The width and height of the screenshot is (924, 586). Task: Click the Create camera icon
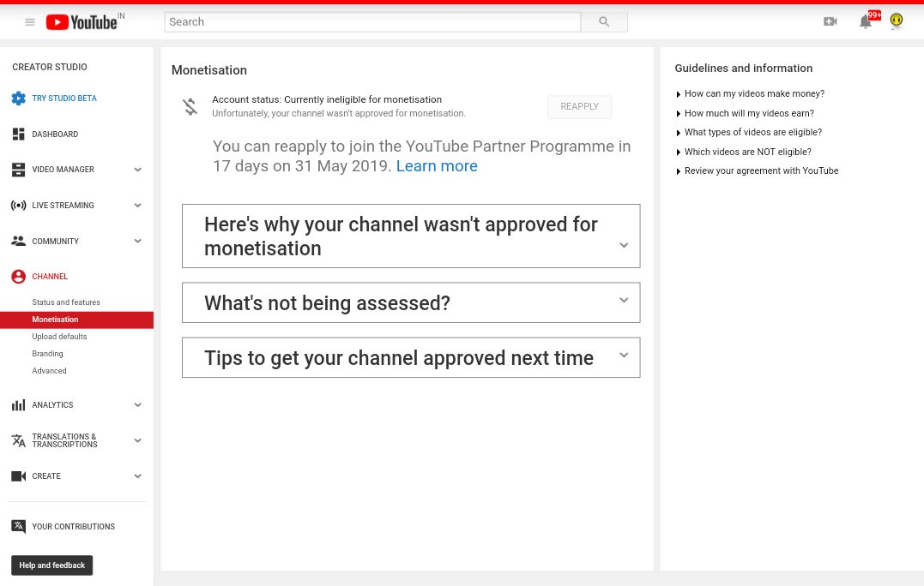(x=18, y=476)
